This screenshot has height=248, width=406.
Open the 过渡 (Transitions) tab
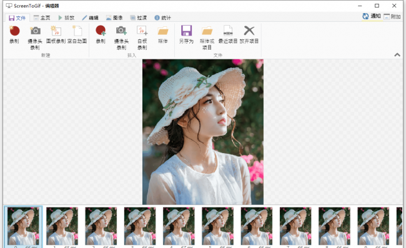138,18
